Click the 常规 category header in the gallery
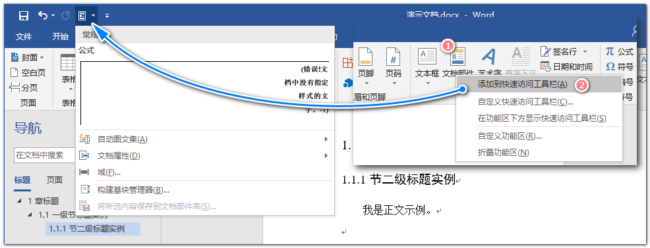The width and height of the screenshot is (650, 248). (x=205, y=35)
